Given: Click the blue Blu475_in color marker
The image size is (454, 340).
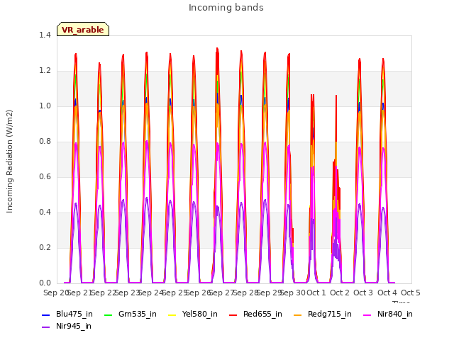Looking at the screenshot, I should tap(45, 314).
